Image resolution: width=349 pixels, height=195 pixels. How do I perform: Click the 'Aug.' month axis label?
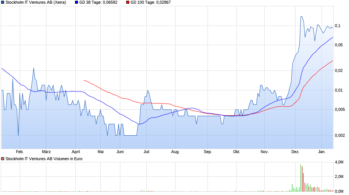tap(175, 152)
